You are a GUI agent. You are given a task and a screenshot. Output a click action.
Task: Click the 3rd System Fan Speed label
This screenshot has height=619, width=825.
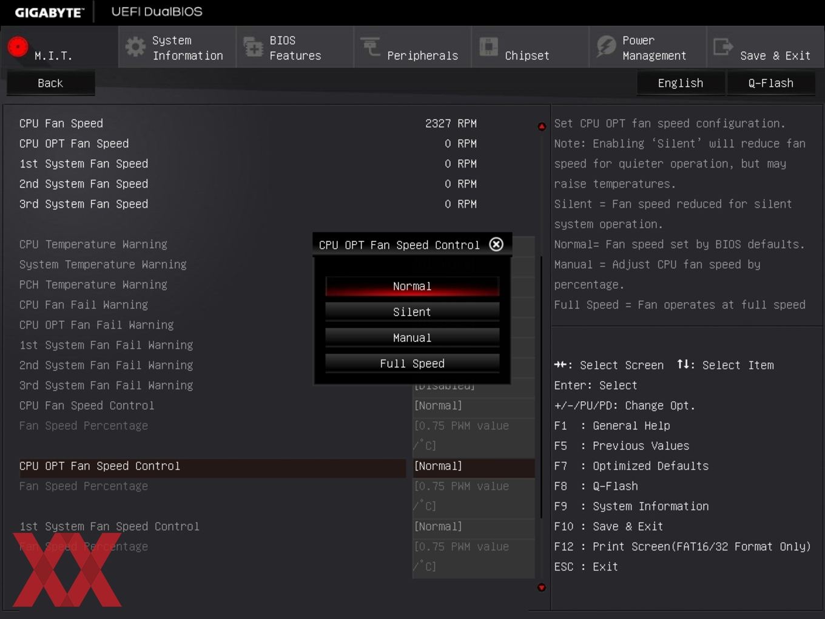point(84,204)
